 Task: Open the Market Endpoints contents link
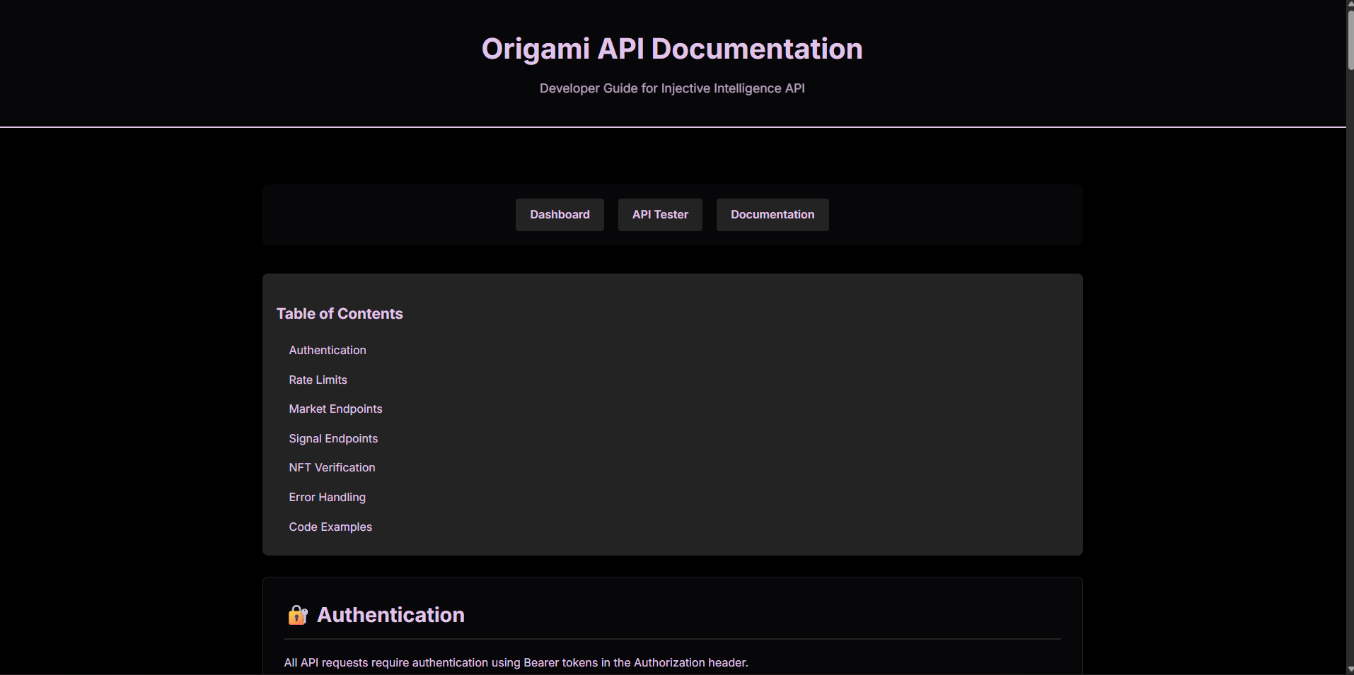coord(335,409)
